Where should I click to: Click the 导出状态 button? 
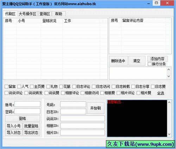[x=31, y=132]
